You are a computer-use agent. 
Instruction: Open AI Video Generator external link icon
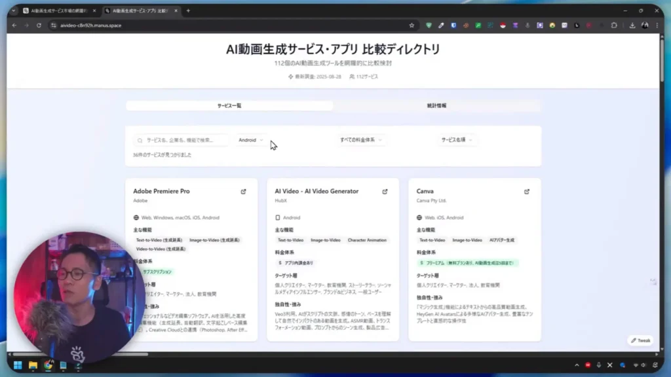point(385,192)
